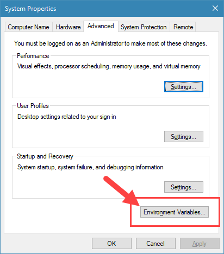Open Startup and Recovery Settings button
The image size is (224, 254).
[184, 187]
